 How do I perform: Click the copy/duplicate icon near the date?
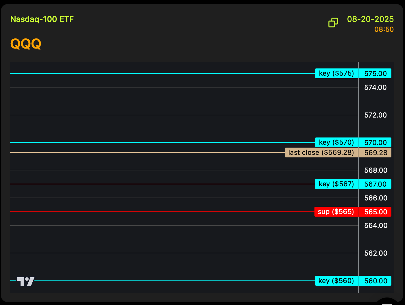click(333, 23)
